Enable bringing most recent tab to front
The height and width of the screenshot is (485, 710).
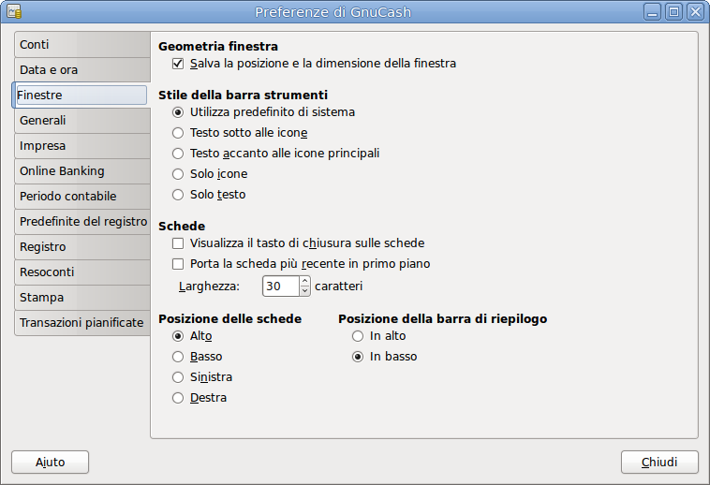(x=178, y=264)
